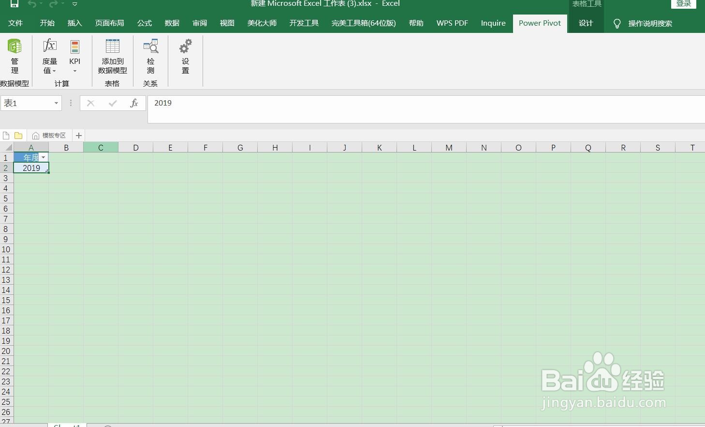The image size is (705, 427).
Task: Open the 年度 column filter dropdown
Action: tap(44, 158)
